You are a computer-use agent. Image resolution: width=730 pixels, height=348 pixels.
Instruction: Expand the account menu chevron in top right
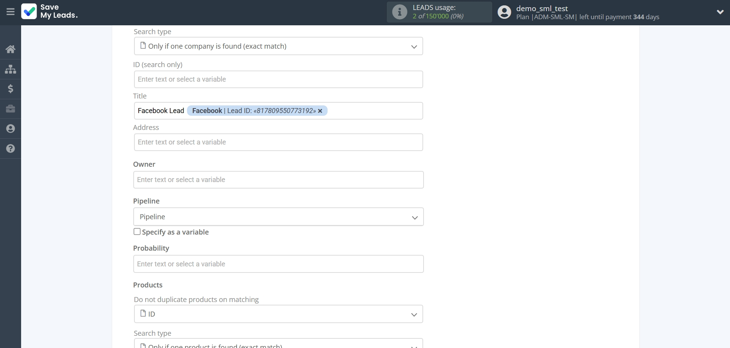pyautogui.click(x=720, y=12)
